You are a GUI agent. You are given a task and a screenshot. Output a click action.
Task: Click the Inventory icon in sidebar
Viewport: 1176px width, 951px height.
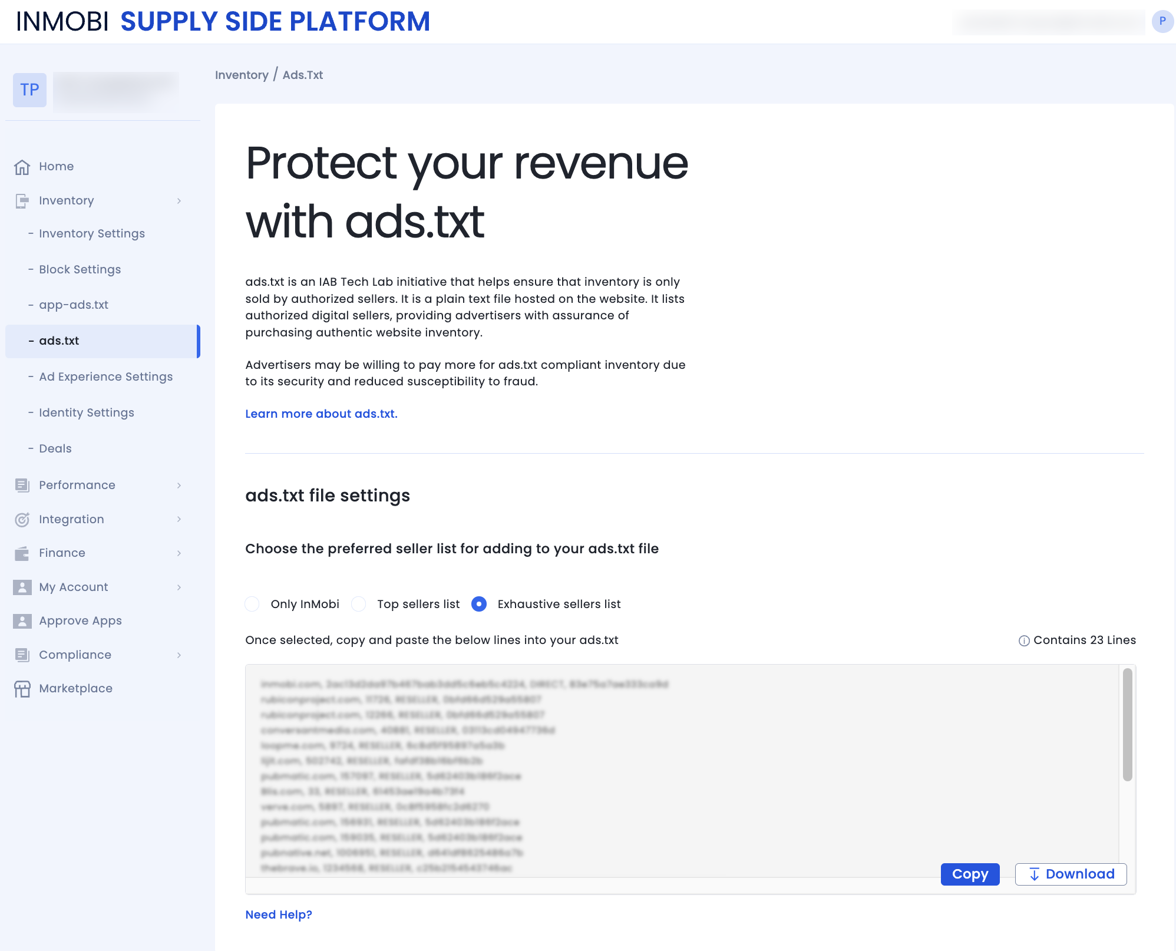pyautogui.click(x=22, y=201)
